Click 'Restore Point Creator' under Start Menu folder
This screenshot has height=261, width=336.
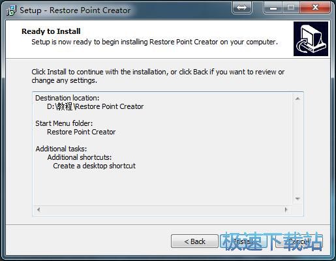coord(82,132)
